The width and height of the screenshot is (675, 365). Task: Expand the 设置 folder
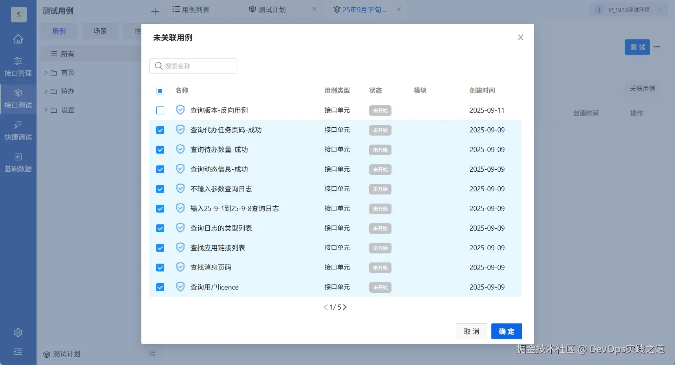(x=46, y=110)
